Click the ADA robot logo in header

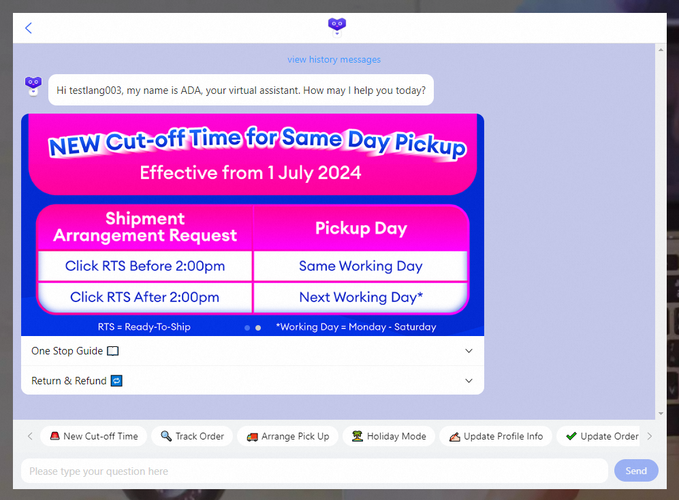pyautogui.click(x=336, y=27)
